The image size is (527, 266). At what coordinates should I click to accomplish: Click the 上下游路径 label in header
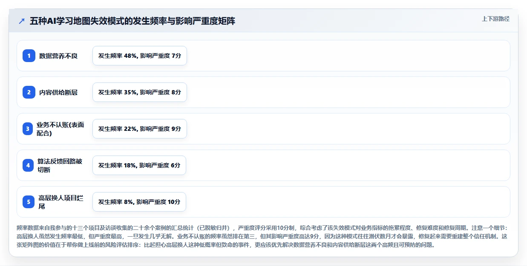pos(495,19)
